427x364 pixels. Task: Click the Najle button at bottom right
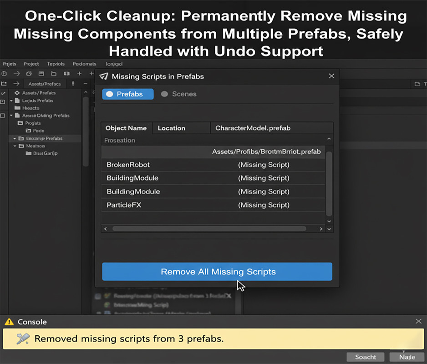click(x=407, y=357)
